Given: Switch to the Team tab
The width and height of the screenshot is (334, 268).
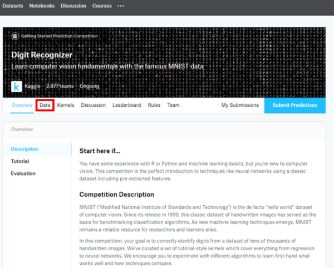Looking at the screenshot, I should pyautogui.click(x=173, y=105).
